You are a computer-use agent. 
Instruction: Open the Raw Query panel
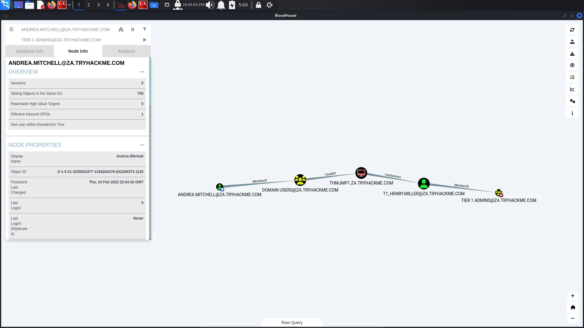pos(292,323)
